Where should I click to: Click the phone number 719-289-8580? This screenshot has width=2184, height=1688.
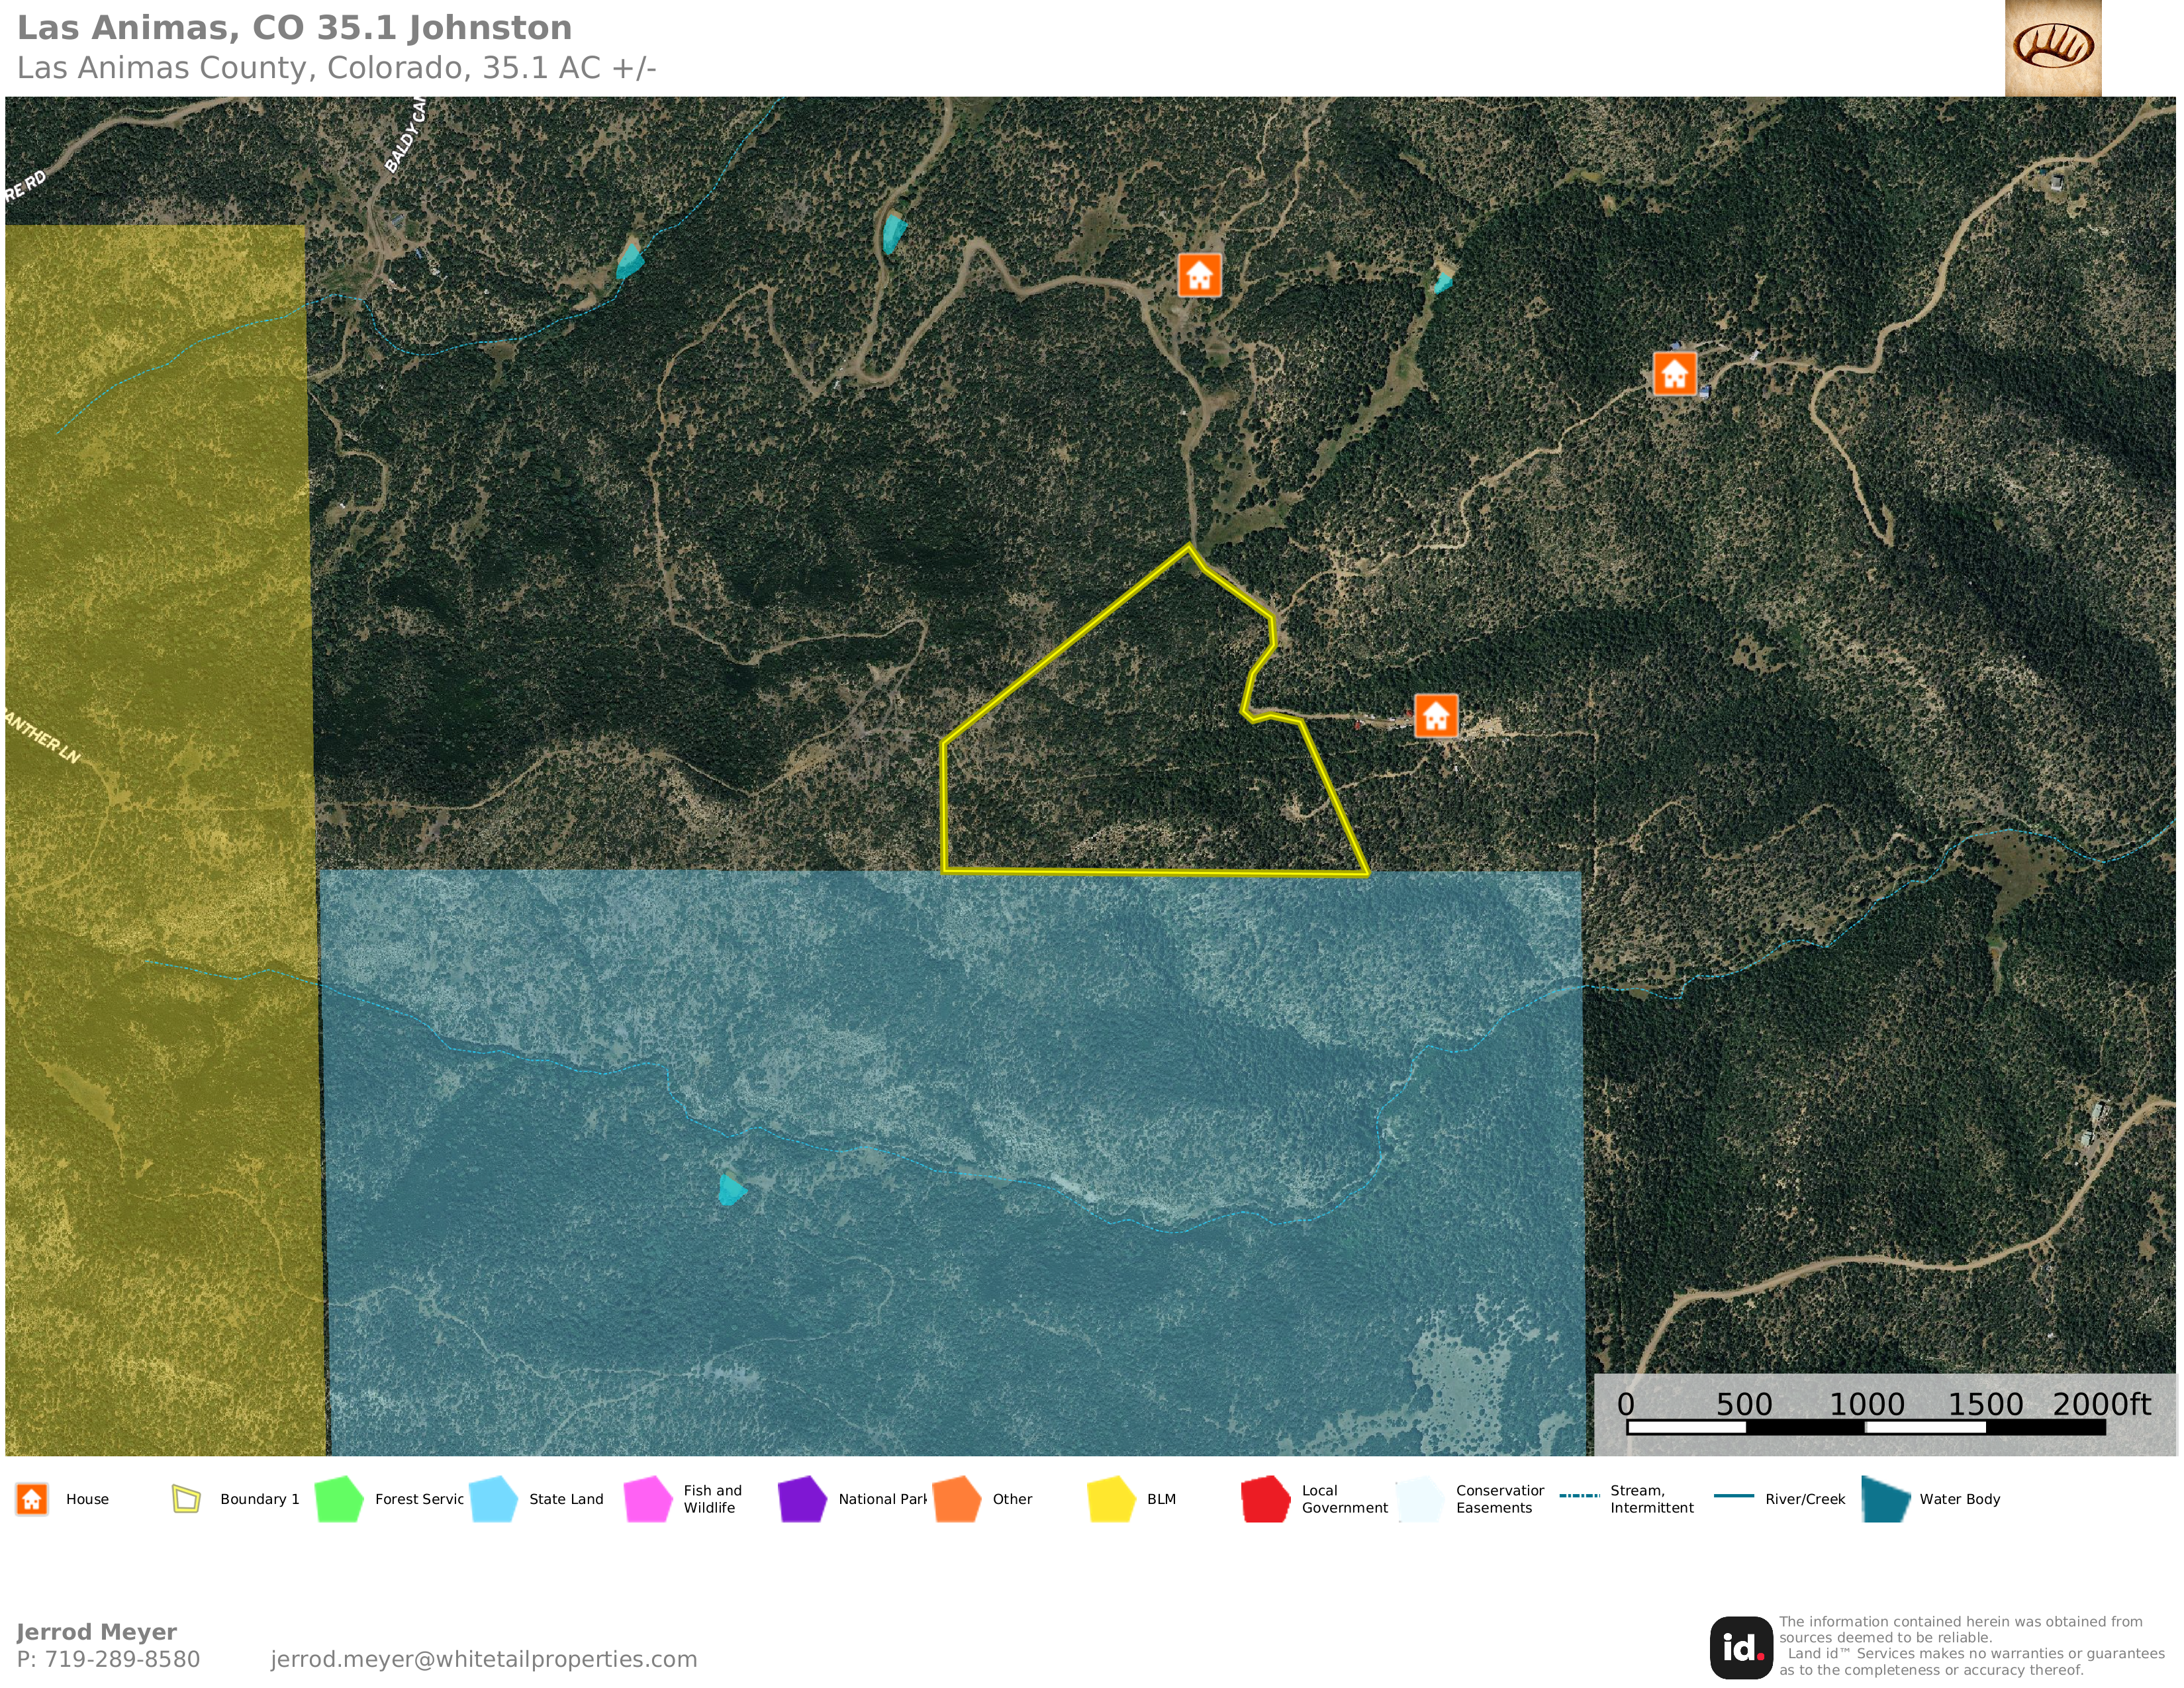[x=122, y=1659]
